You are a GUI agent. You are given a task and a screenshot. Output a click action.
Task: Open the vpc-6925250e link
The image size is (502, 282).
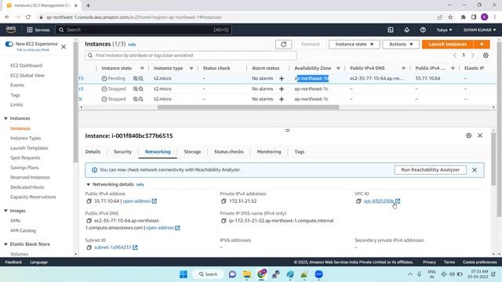(379, 201)
